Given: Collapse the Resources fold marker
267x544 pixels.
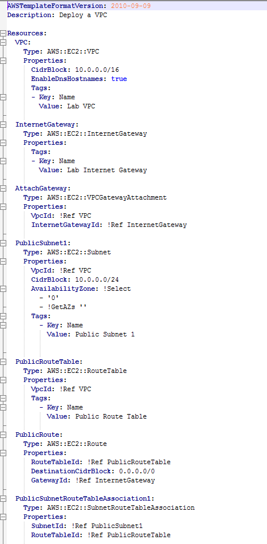Looking at the screenshot, I should click(3, 33).
